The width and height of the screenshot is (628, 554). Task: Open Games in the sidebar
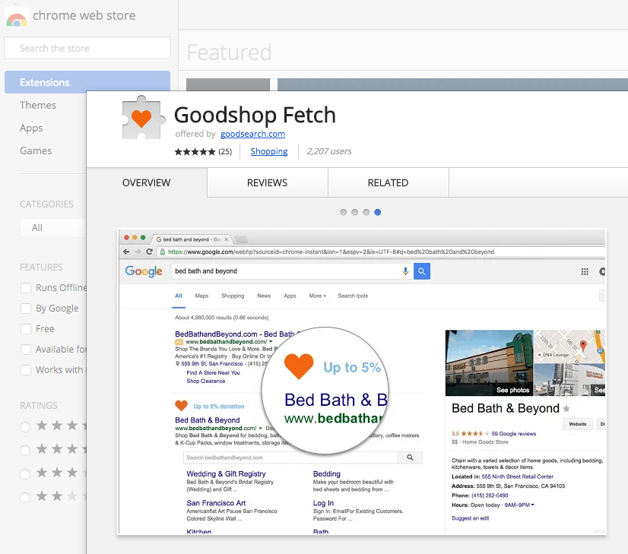tap(36, 151)
